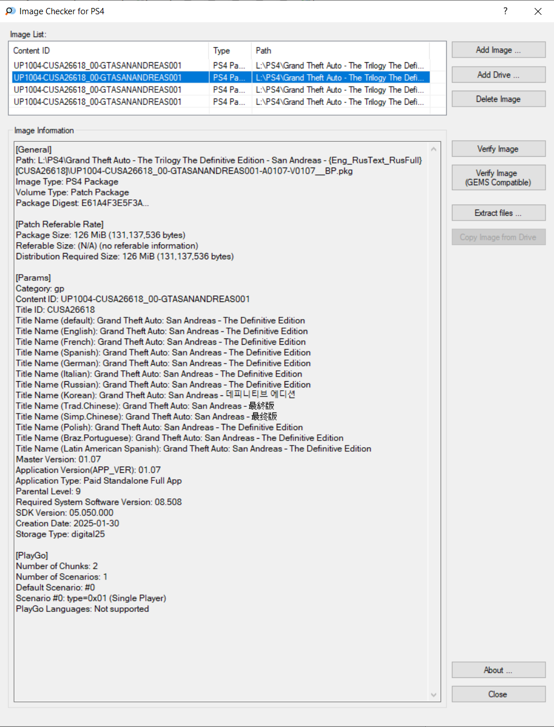Open the Extract files ... dialog

point(499,213)
